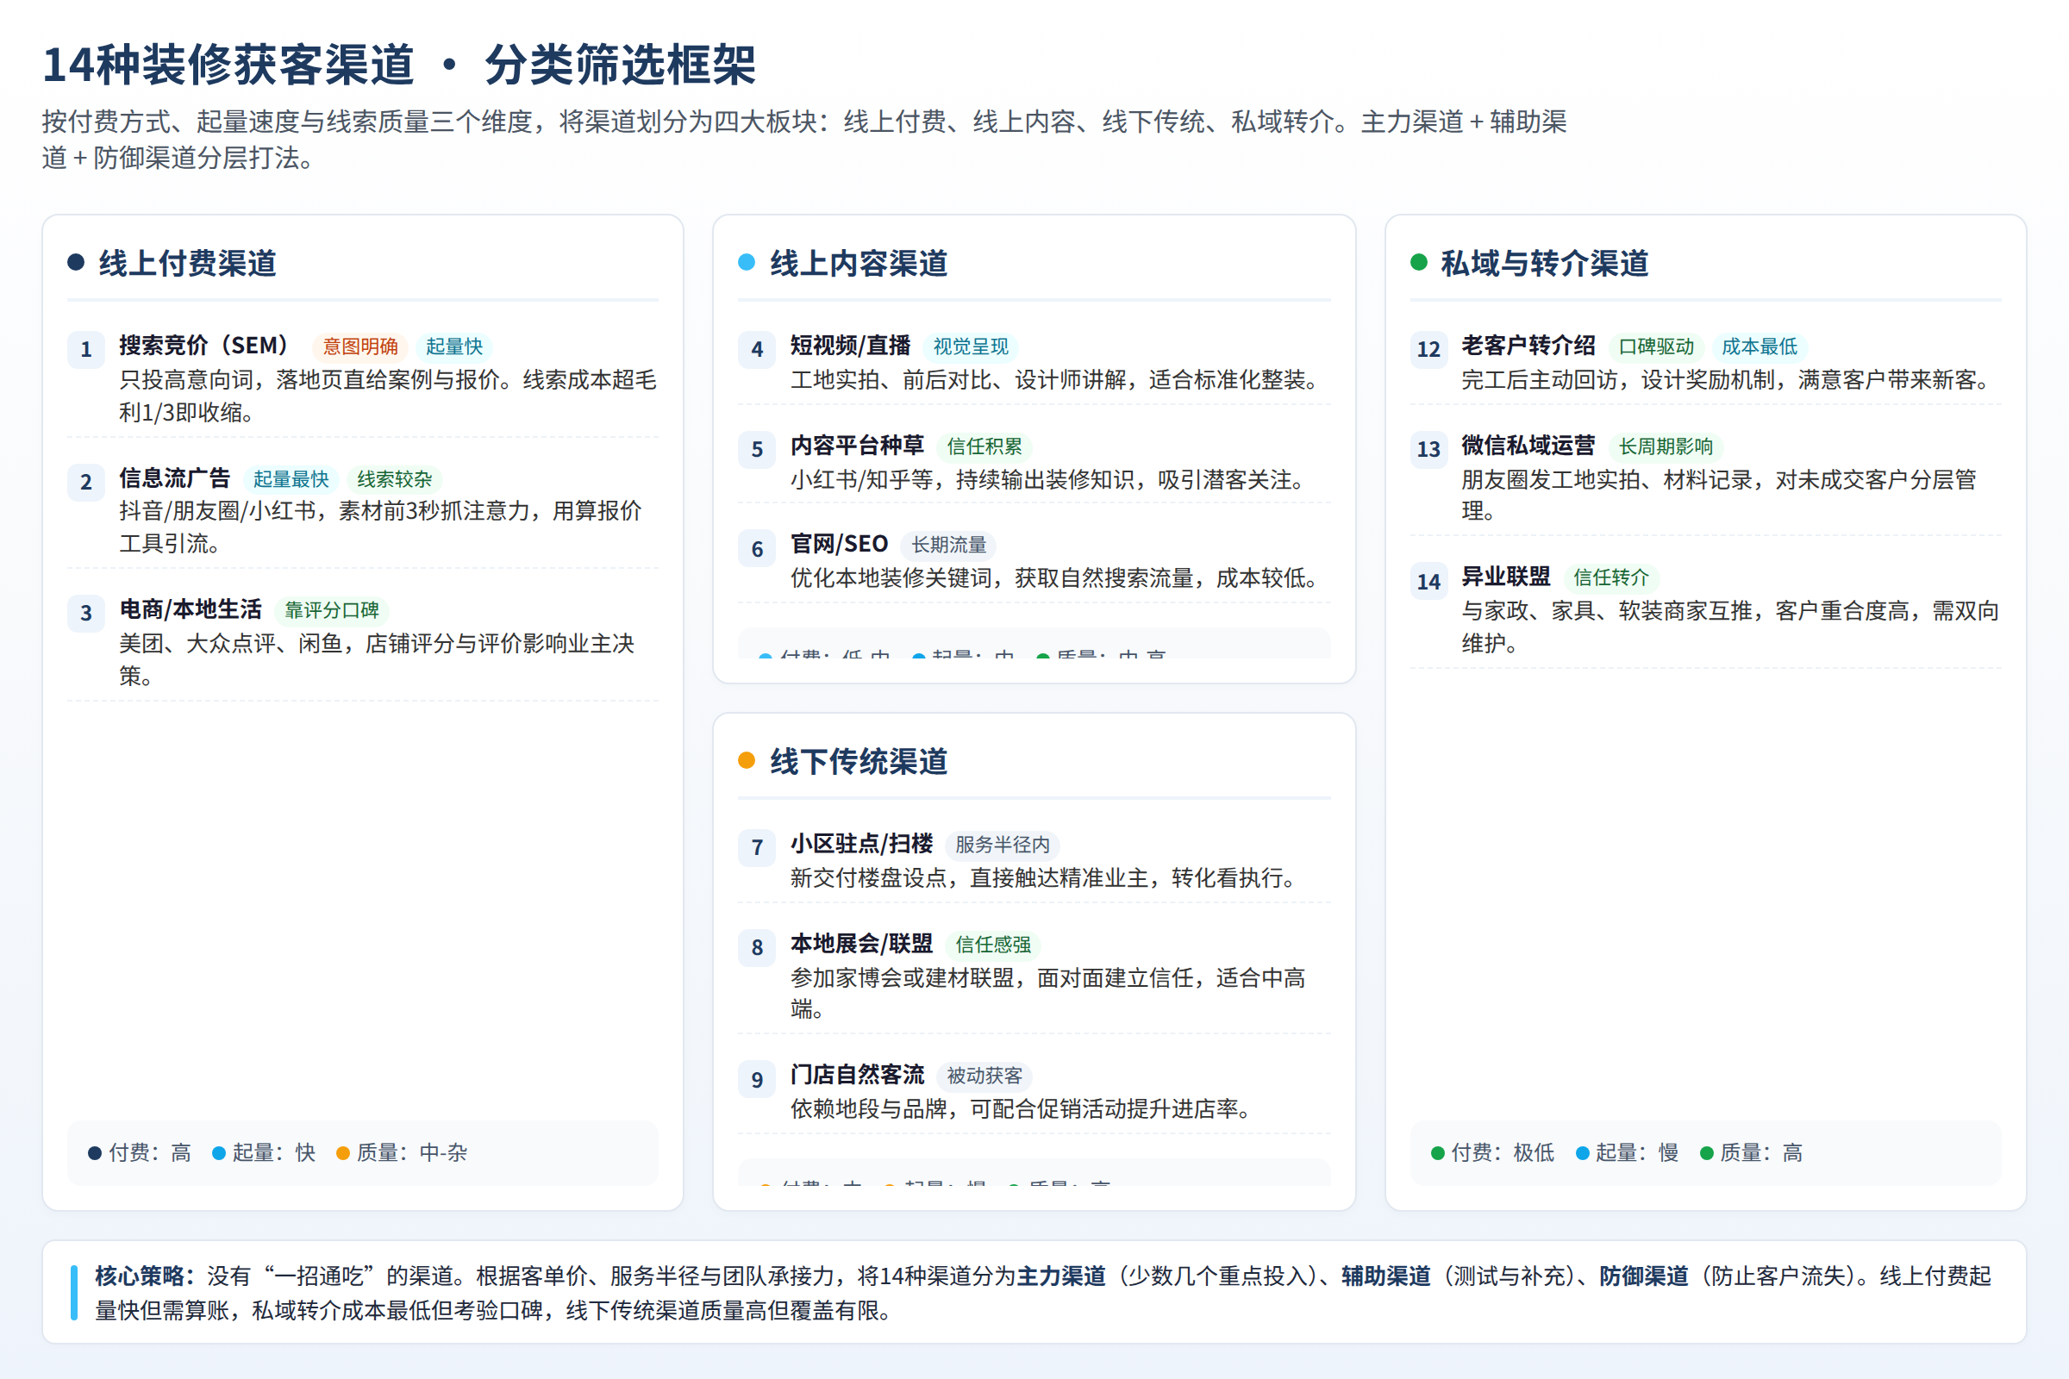The height and width of the screenshot is (1379, 2069).
Task: Click the 起量快 tag next to SEM
Action: [455, 346]
